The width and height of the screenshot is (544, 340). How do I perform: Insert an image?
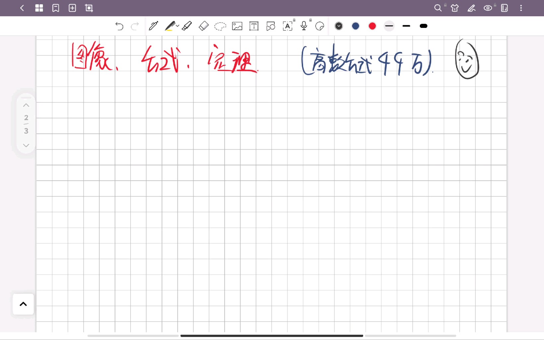click(x=237, y=26)
